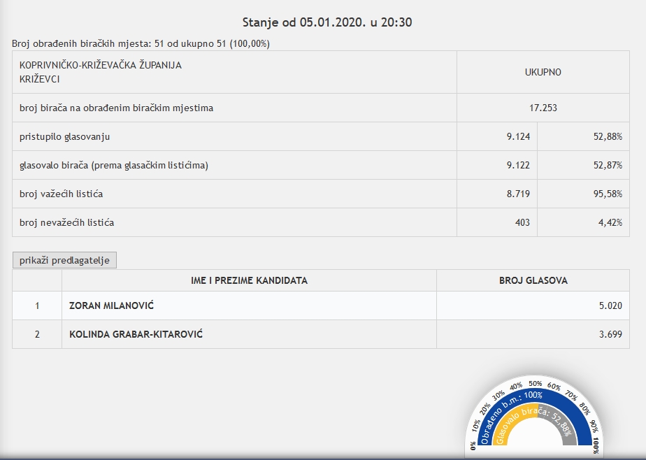Select the KOLINDA GRABAR-KITAROVIĆ candidate name
The image size is (646, 460).
point(136,334)
